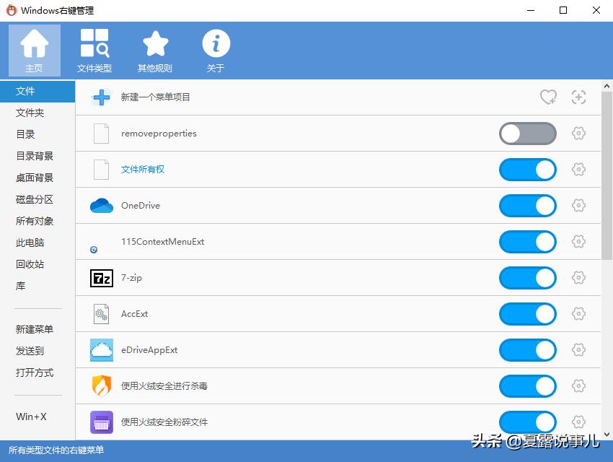
Task: Disable the OneDrive toggle
Action: coord(527,206)
